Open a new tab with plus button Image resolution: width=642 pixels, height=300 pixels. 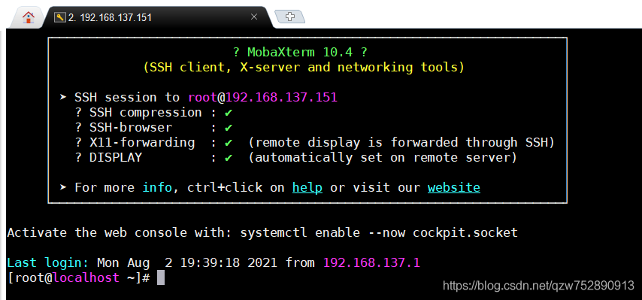point(290,17)
